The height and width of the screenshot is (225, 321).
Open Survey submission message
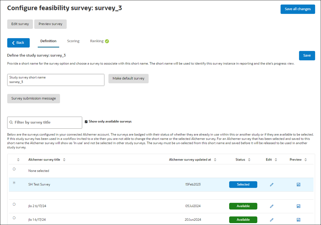(34, 99)
